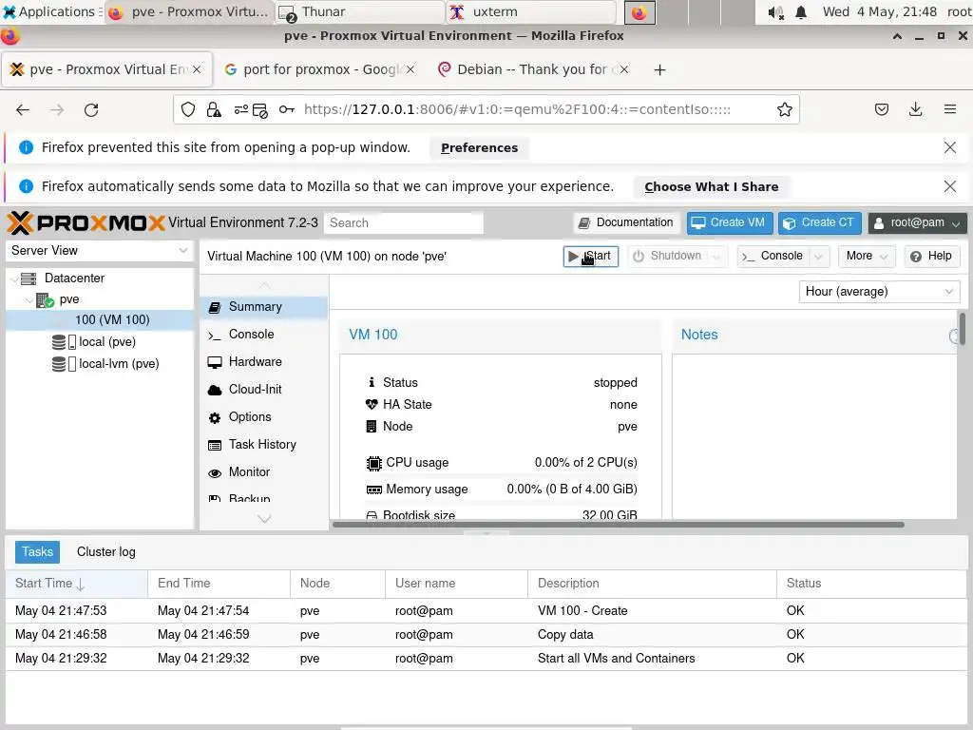This screenshot has width=973, height=730.
Task: Reload the page with the refresh icon
Action: [91, 110]
